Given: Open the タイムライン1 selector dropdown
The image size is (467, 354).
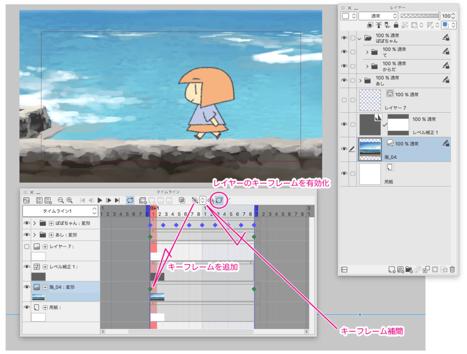Looking at the screenshot, I should [x=95, y=211].
